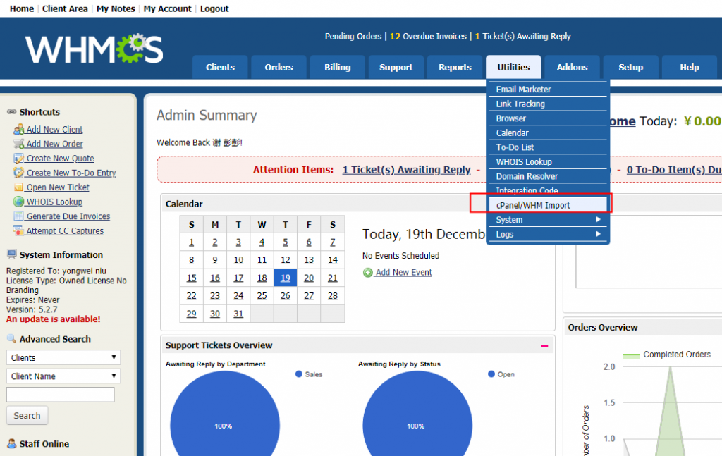
Task: Click the Sales legend blue dot
Action: (x=299, y=374)
